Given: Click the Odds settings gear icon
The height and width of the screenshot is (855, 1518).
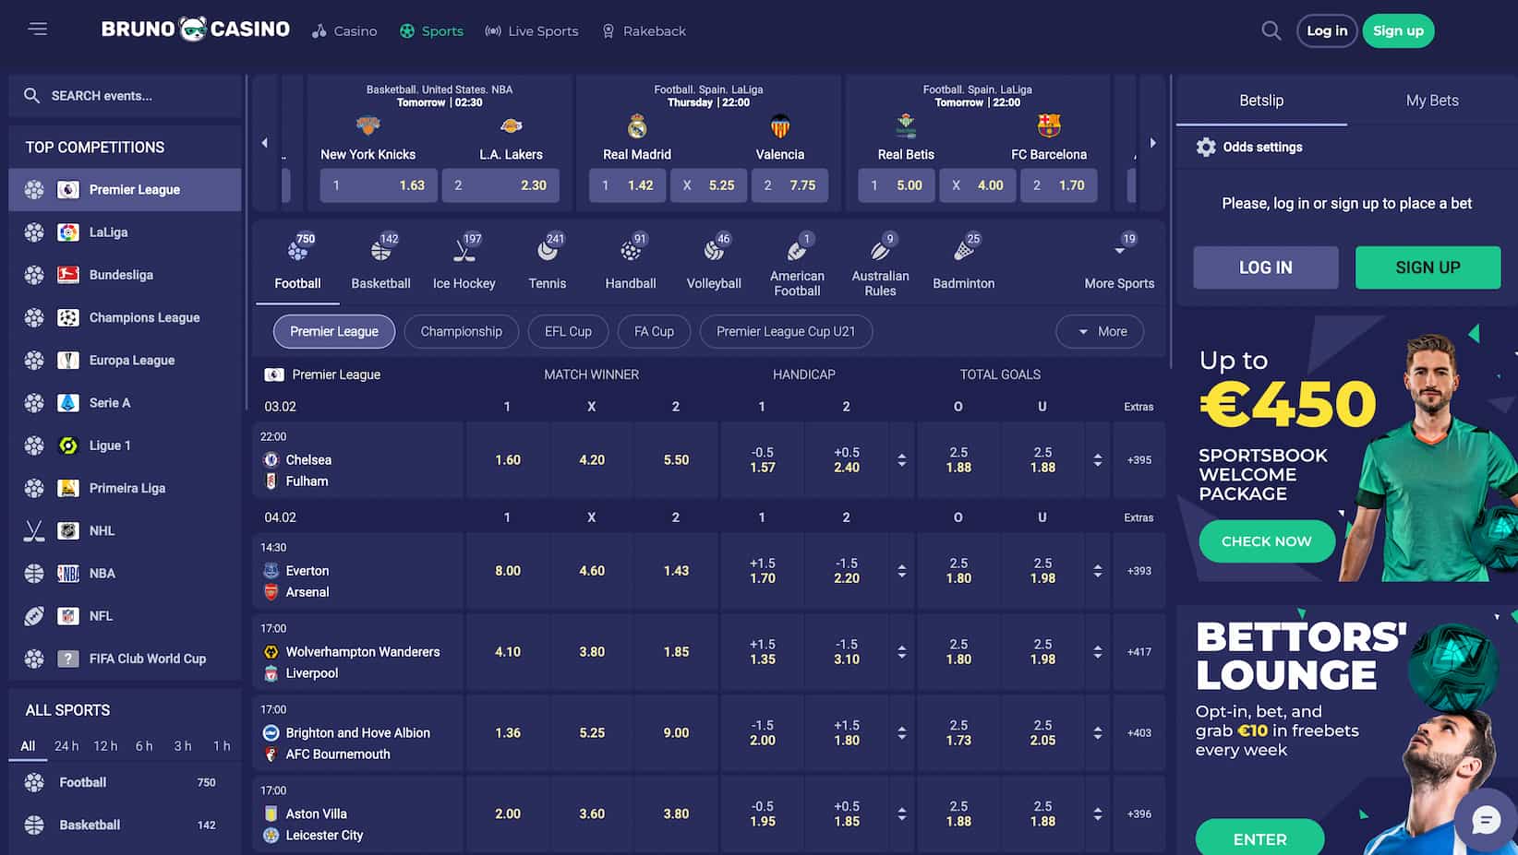Looking at the screenshot, I should [1206, 147].
